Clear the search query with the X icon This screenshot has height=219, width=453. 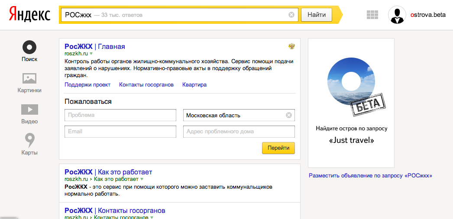point(291,15)
